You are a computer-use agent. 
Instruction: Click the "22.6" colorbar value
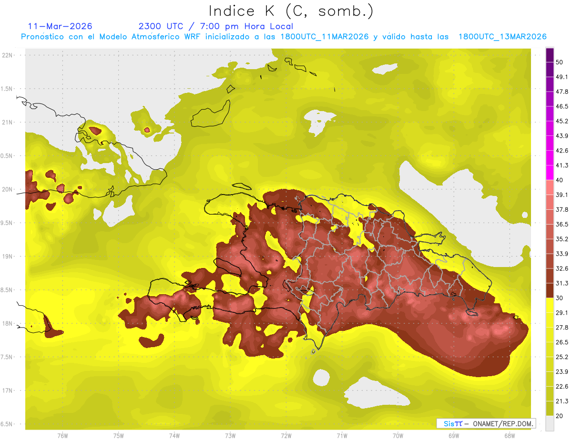pos(562,386)
